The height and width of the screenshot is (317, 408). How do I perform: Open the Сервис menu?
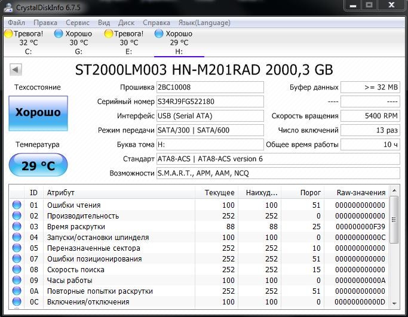point(78,23)
